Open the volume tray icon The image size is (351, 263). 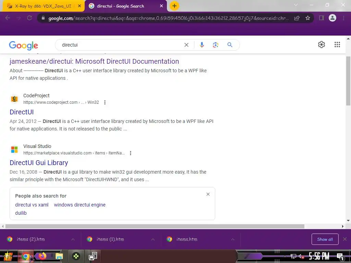301,256
